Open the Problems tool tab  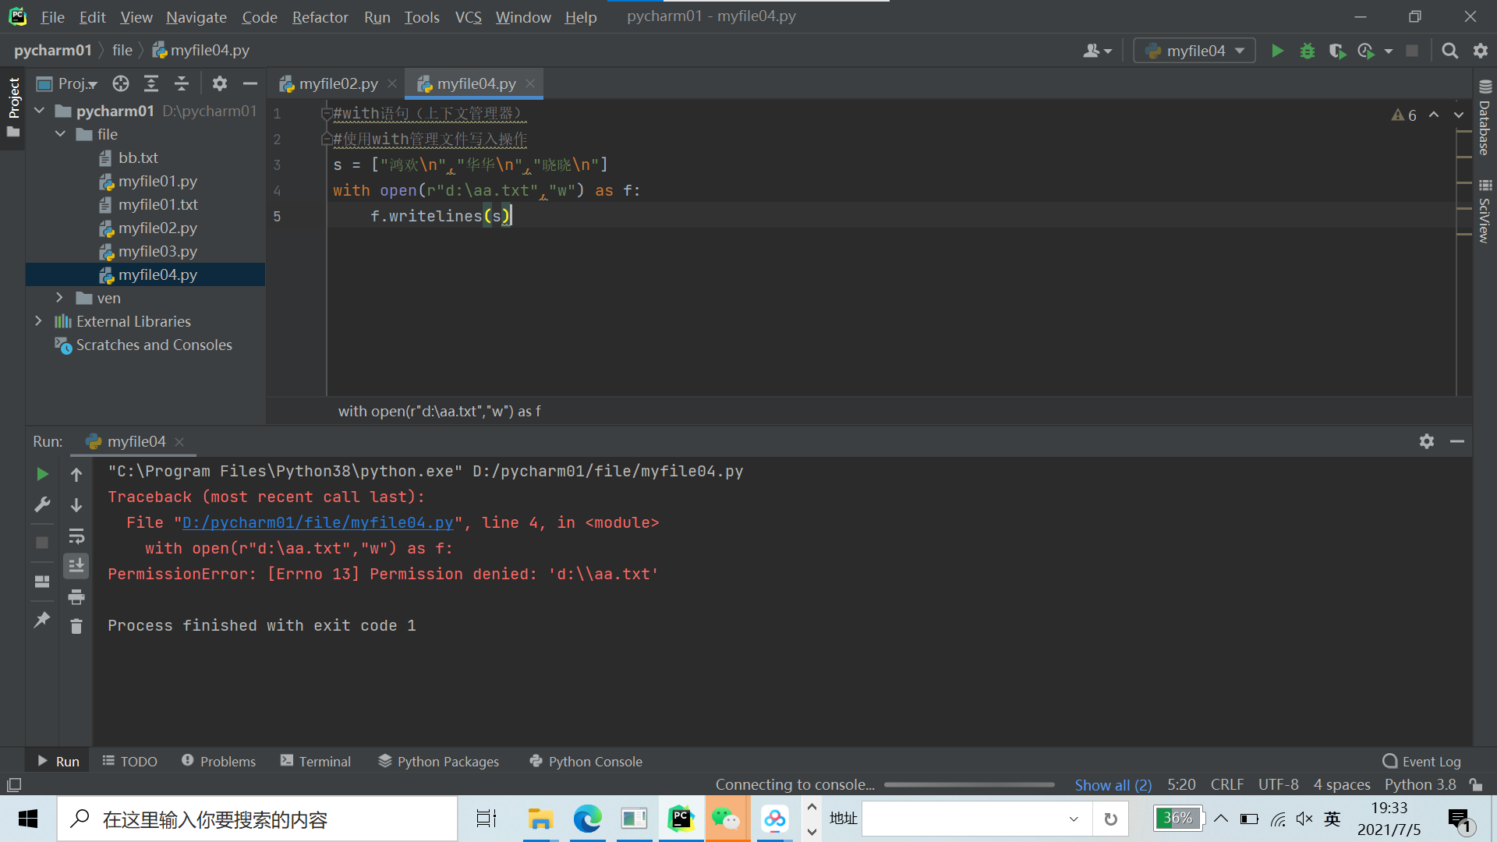pyautogui.click(x=218, y=761)
